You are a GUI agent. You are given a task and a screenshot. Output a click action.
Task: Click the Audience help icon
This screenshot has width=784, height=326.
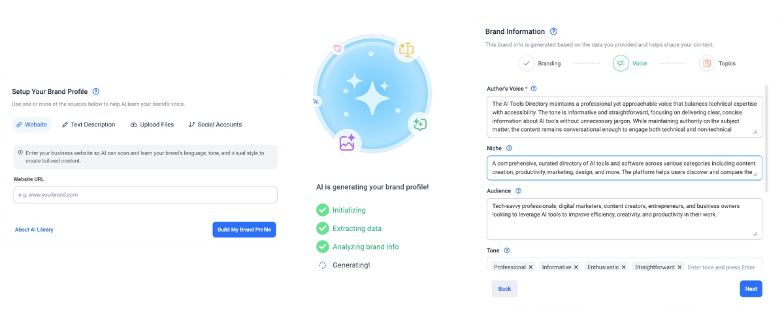[x=519, y=191]
